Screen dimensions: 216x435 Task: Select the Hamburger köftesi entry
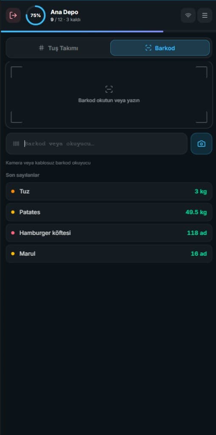109,233
